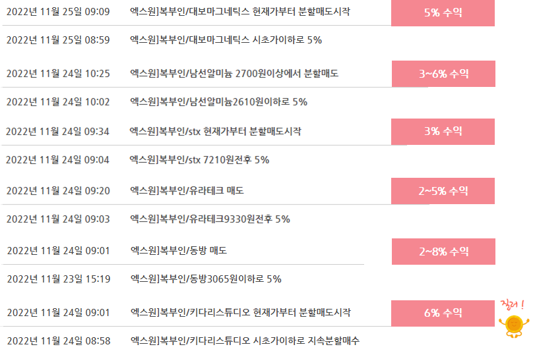Click the smiling coin mascot icon
535x351 pixels.
514,326
